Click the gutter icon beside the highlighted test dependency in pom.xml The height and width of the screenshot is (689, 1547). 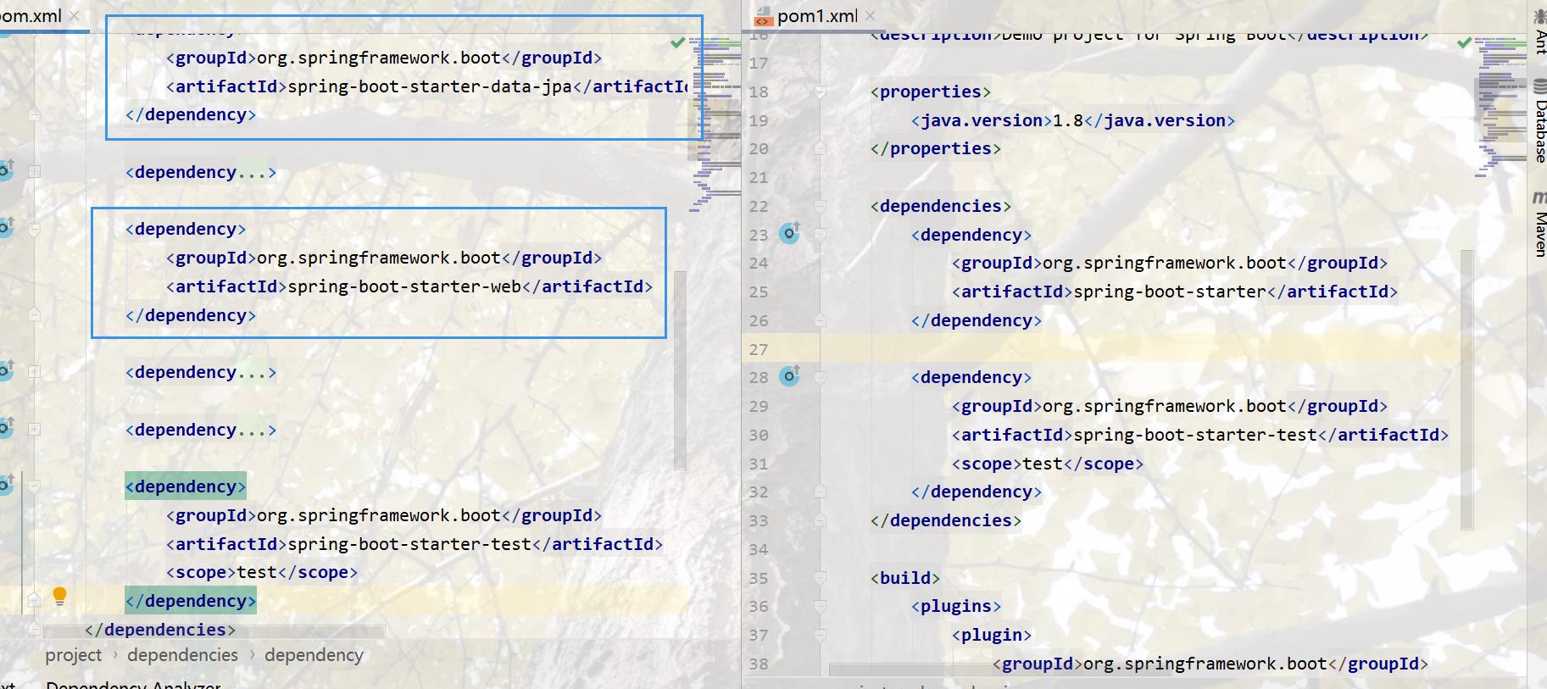pos(7,485)
